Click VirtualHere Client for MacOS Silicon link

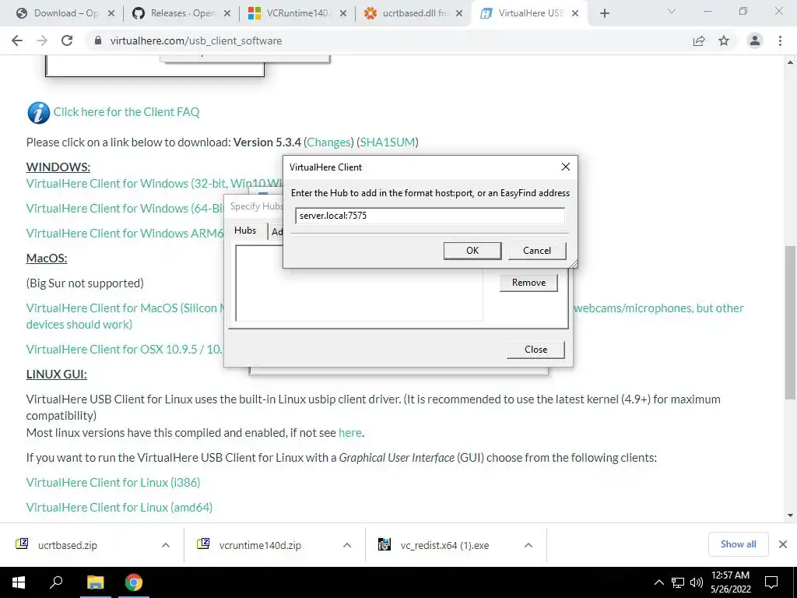tap(125, 308)
